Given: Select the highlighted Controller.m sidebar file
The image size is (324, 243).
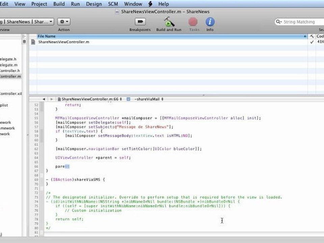Looking at the screenshot, I should 10,77.
